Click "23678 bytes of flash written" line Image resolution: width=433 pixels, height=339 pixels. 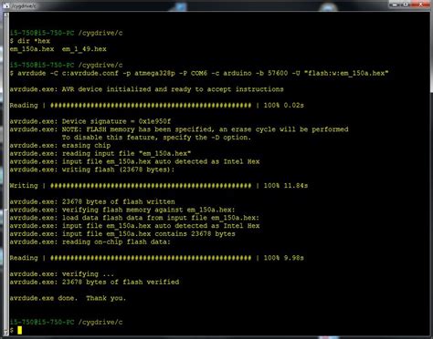[92, 201]
